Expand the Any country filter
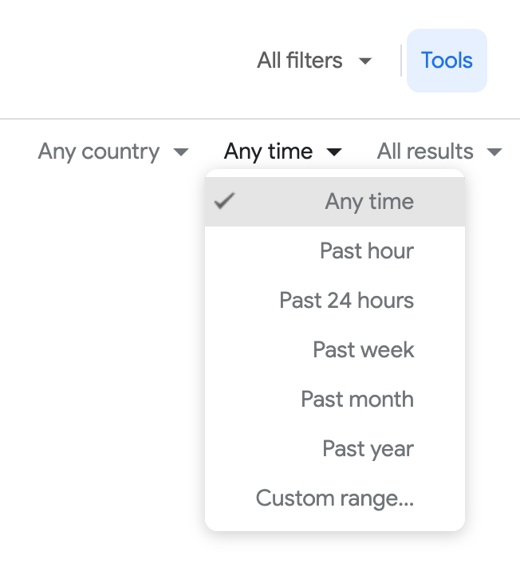The height and width of the screenshot is (587, 520). click(113, 152)
